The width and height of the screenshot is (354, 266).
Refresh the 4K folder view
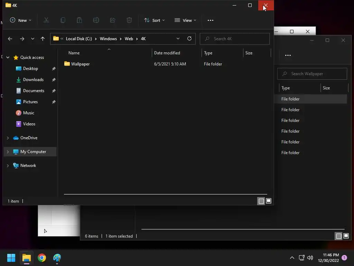pyautogui.click(x=189, y=39)
